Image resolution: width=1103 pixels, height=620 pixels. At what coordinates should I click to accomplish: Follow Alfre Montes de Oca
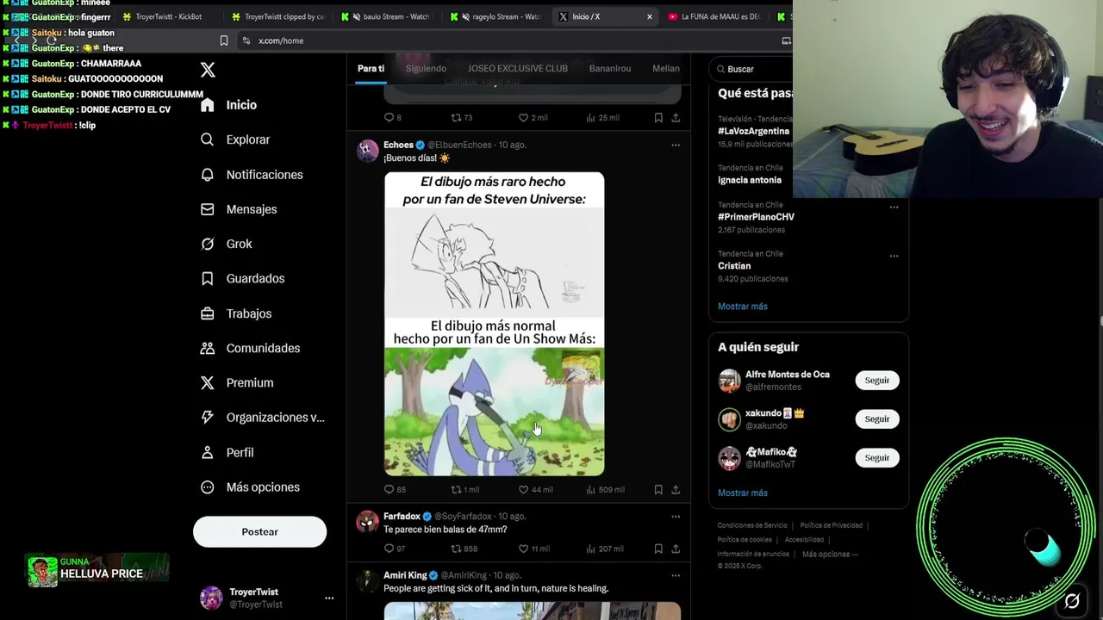pyautogui.click(x=876, y=380)
